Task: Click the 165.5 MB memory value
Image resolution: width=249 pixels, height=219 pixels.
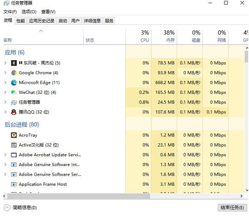Action: click(165, 93)
